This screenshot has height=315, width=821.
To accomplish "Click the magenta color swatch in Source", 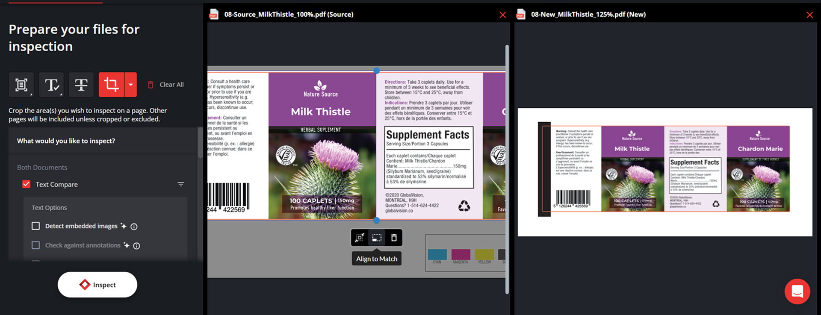I will click(461, 254).
